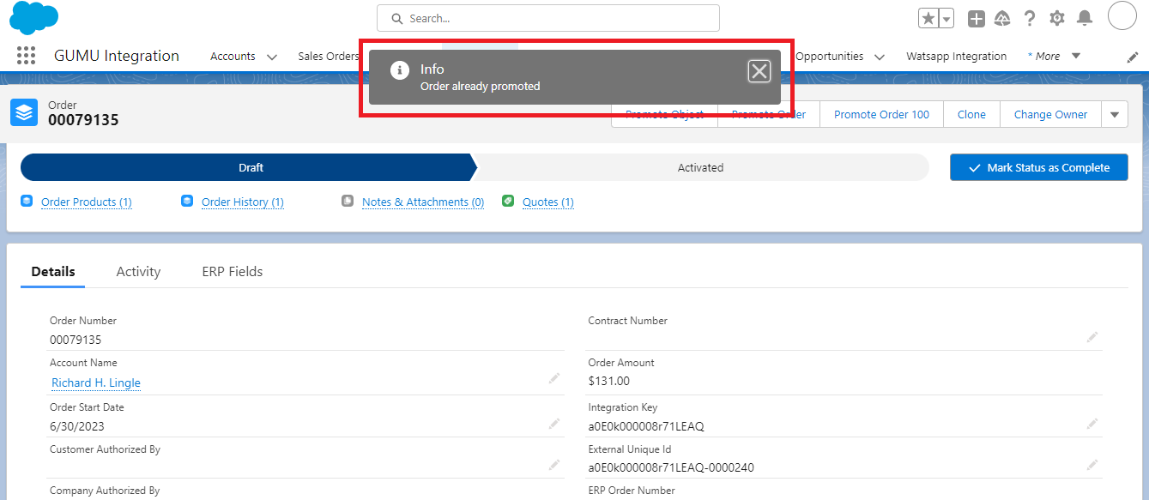Switch to the Details tab
The image size is (1149, 500).
click(x=53, y=272)
